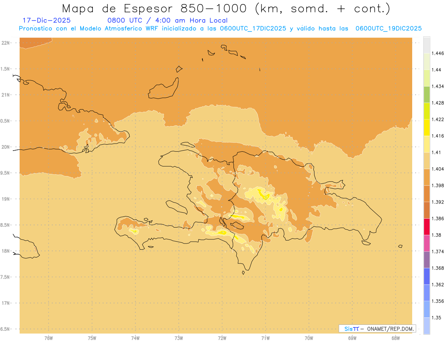The image size is (444, 343).
Task: Select the blue color band between 1.362 and 1.368
Action: point(427,276)
